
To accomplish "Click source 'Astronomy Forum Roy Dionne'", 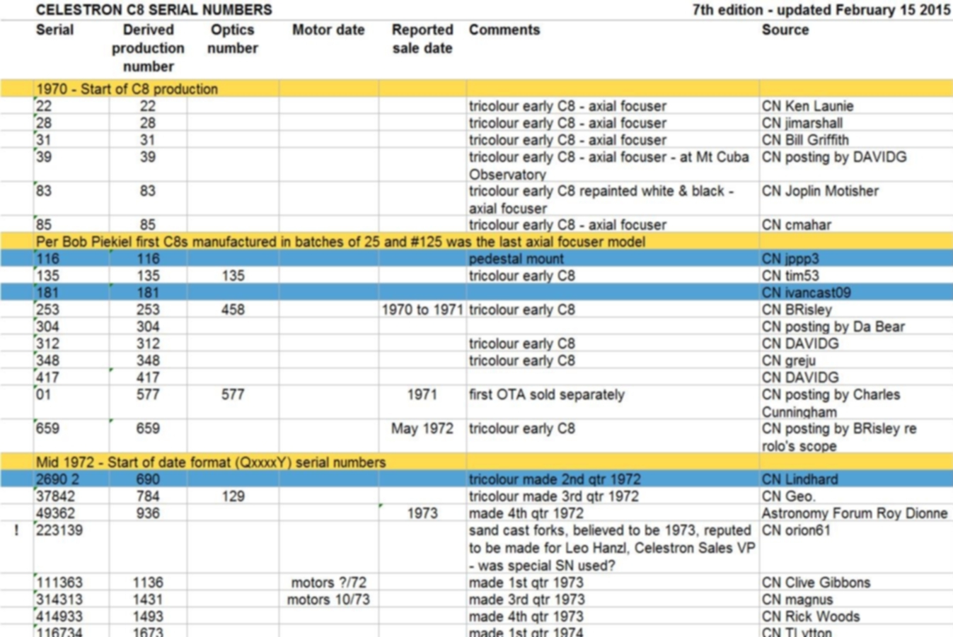I will point(855,513).
